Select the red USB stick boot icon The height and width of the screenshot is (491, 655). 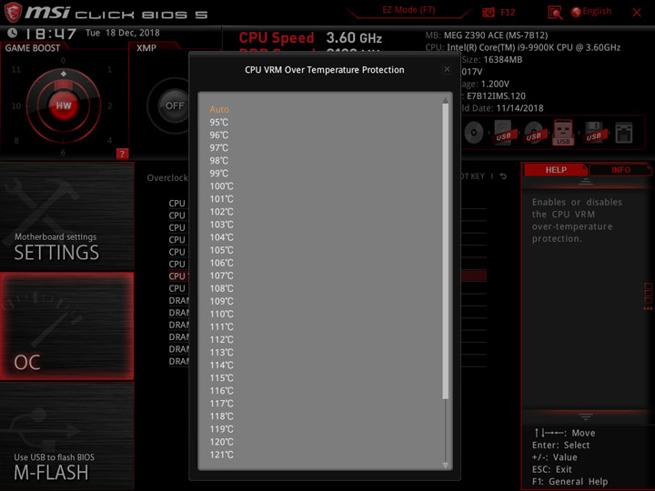[563, 133]
